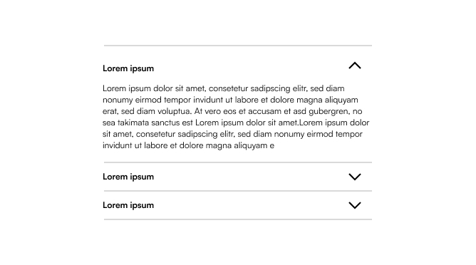Click the first bold Lorem ipsum heading
This screenshot has height=265, width=476.
coord(128,68)
